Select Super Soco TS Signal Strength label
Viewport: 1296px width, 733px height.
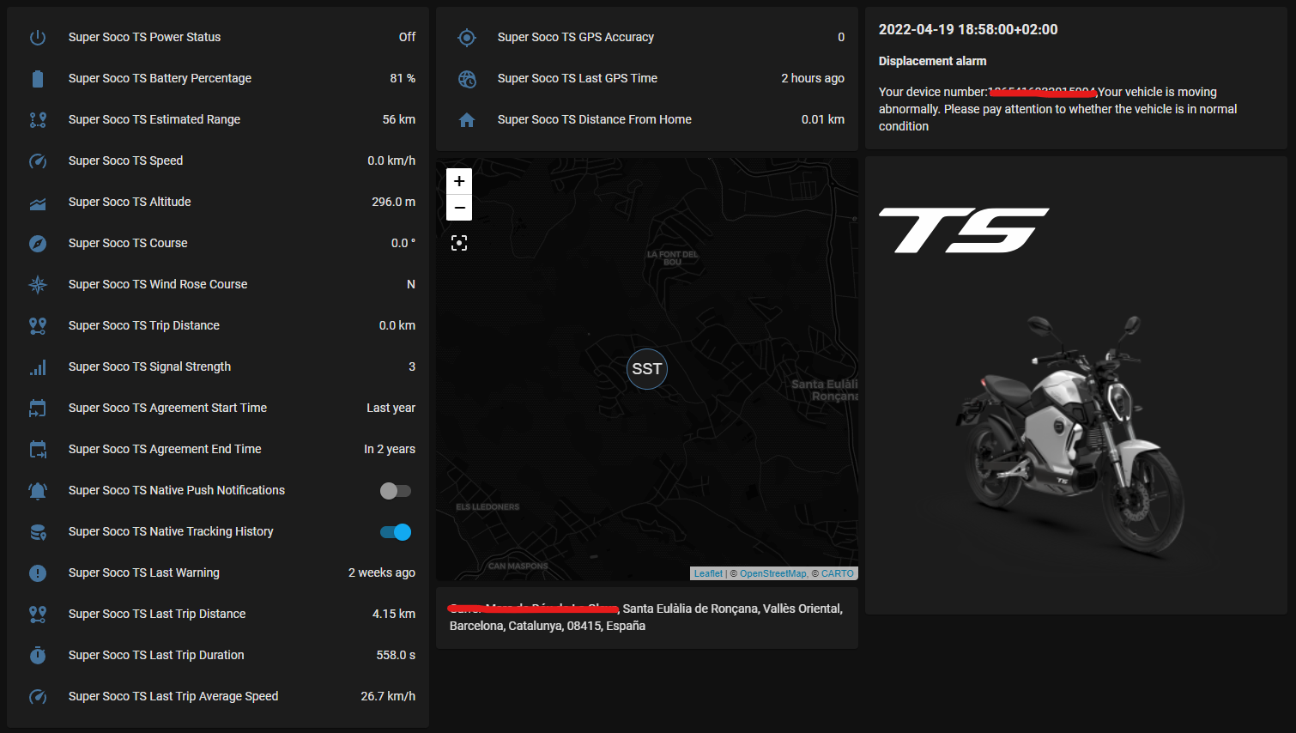pyautogui.click(x=149, y=366)
